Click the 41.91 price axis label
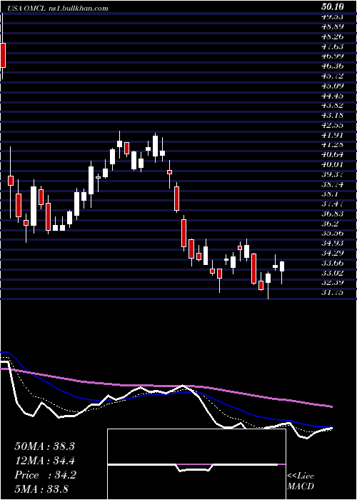The width and height of the screenshot is (357, 500). pos(332,135)
